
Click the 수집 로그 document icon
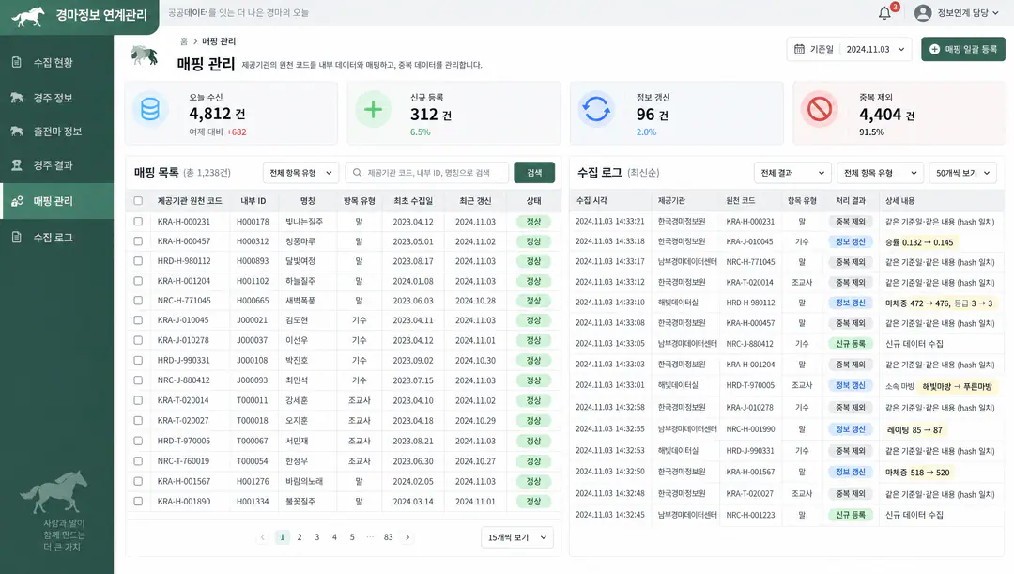pyautogui.click(x=17, y=237)
